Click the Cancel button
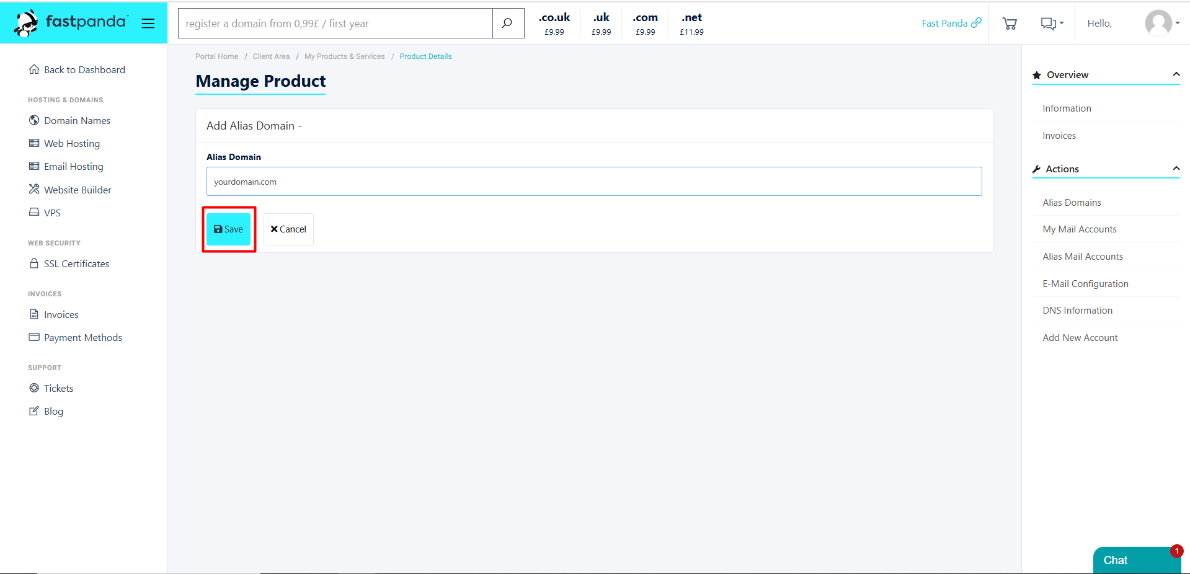1190x574 pixels. 288,229
